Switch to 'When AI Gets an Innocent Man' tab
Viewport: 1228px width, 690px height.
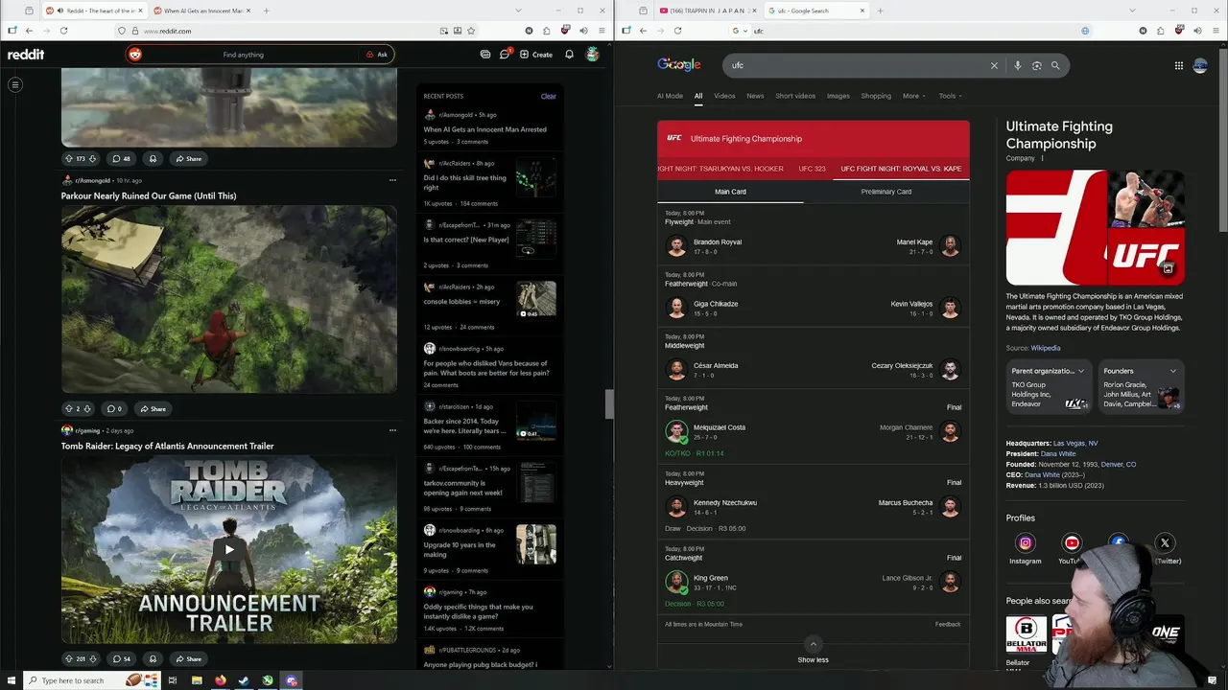[x=202, y=11]
